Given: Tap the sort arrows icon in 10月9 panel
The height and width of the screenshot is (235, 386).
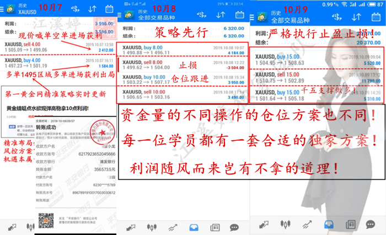Looking at the screenshot, I should 356,17.
